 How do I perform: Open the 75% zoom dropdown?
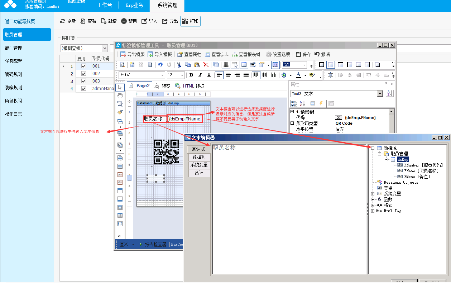[305, 65]
